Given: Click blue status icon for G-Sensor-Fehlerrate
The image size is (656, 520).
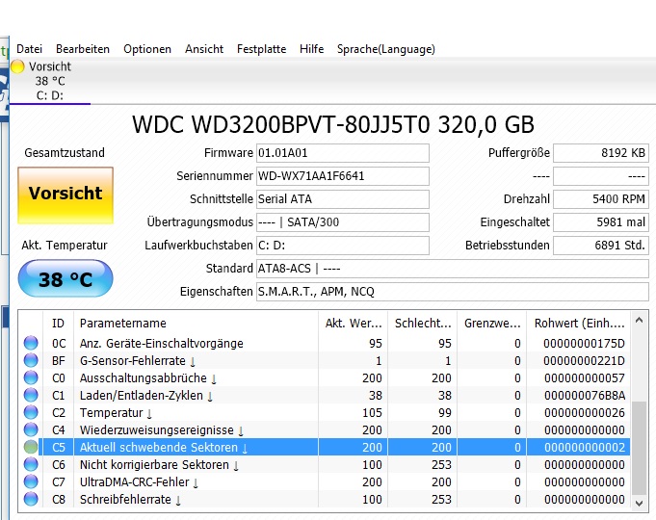Looking at the screenshot, I should click(31, 360).
